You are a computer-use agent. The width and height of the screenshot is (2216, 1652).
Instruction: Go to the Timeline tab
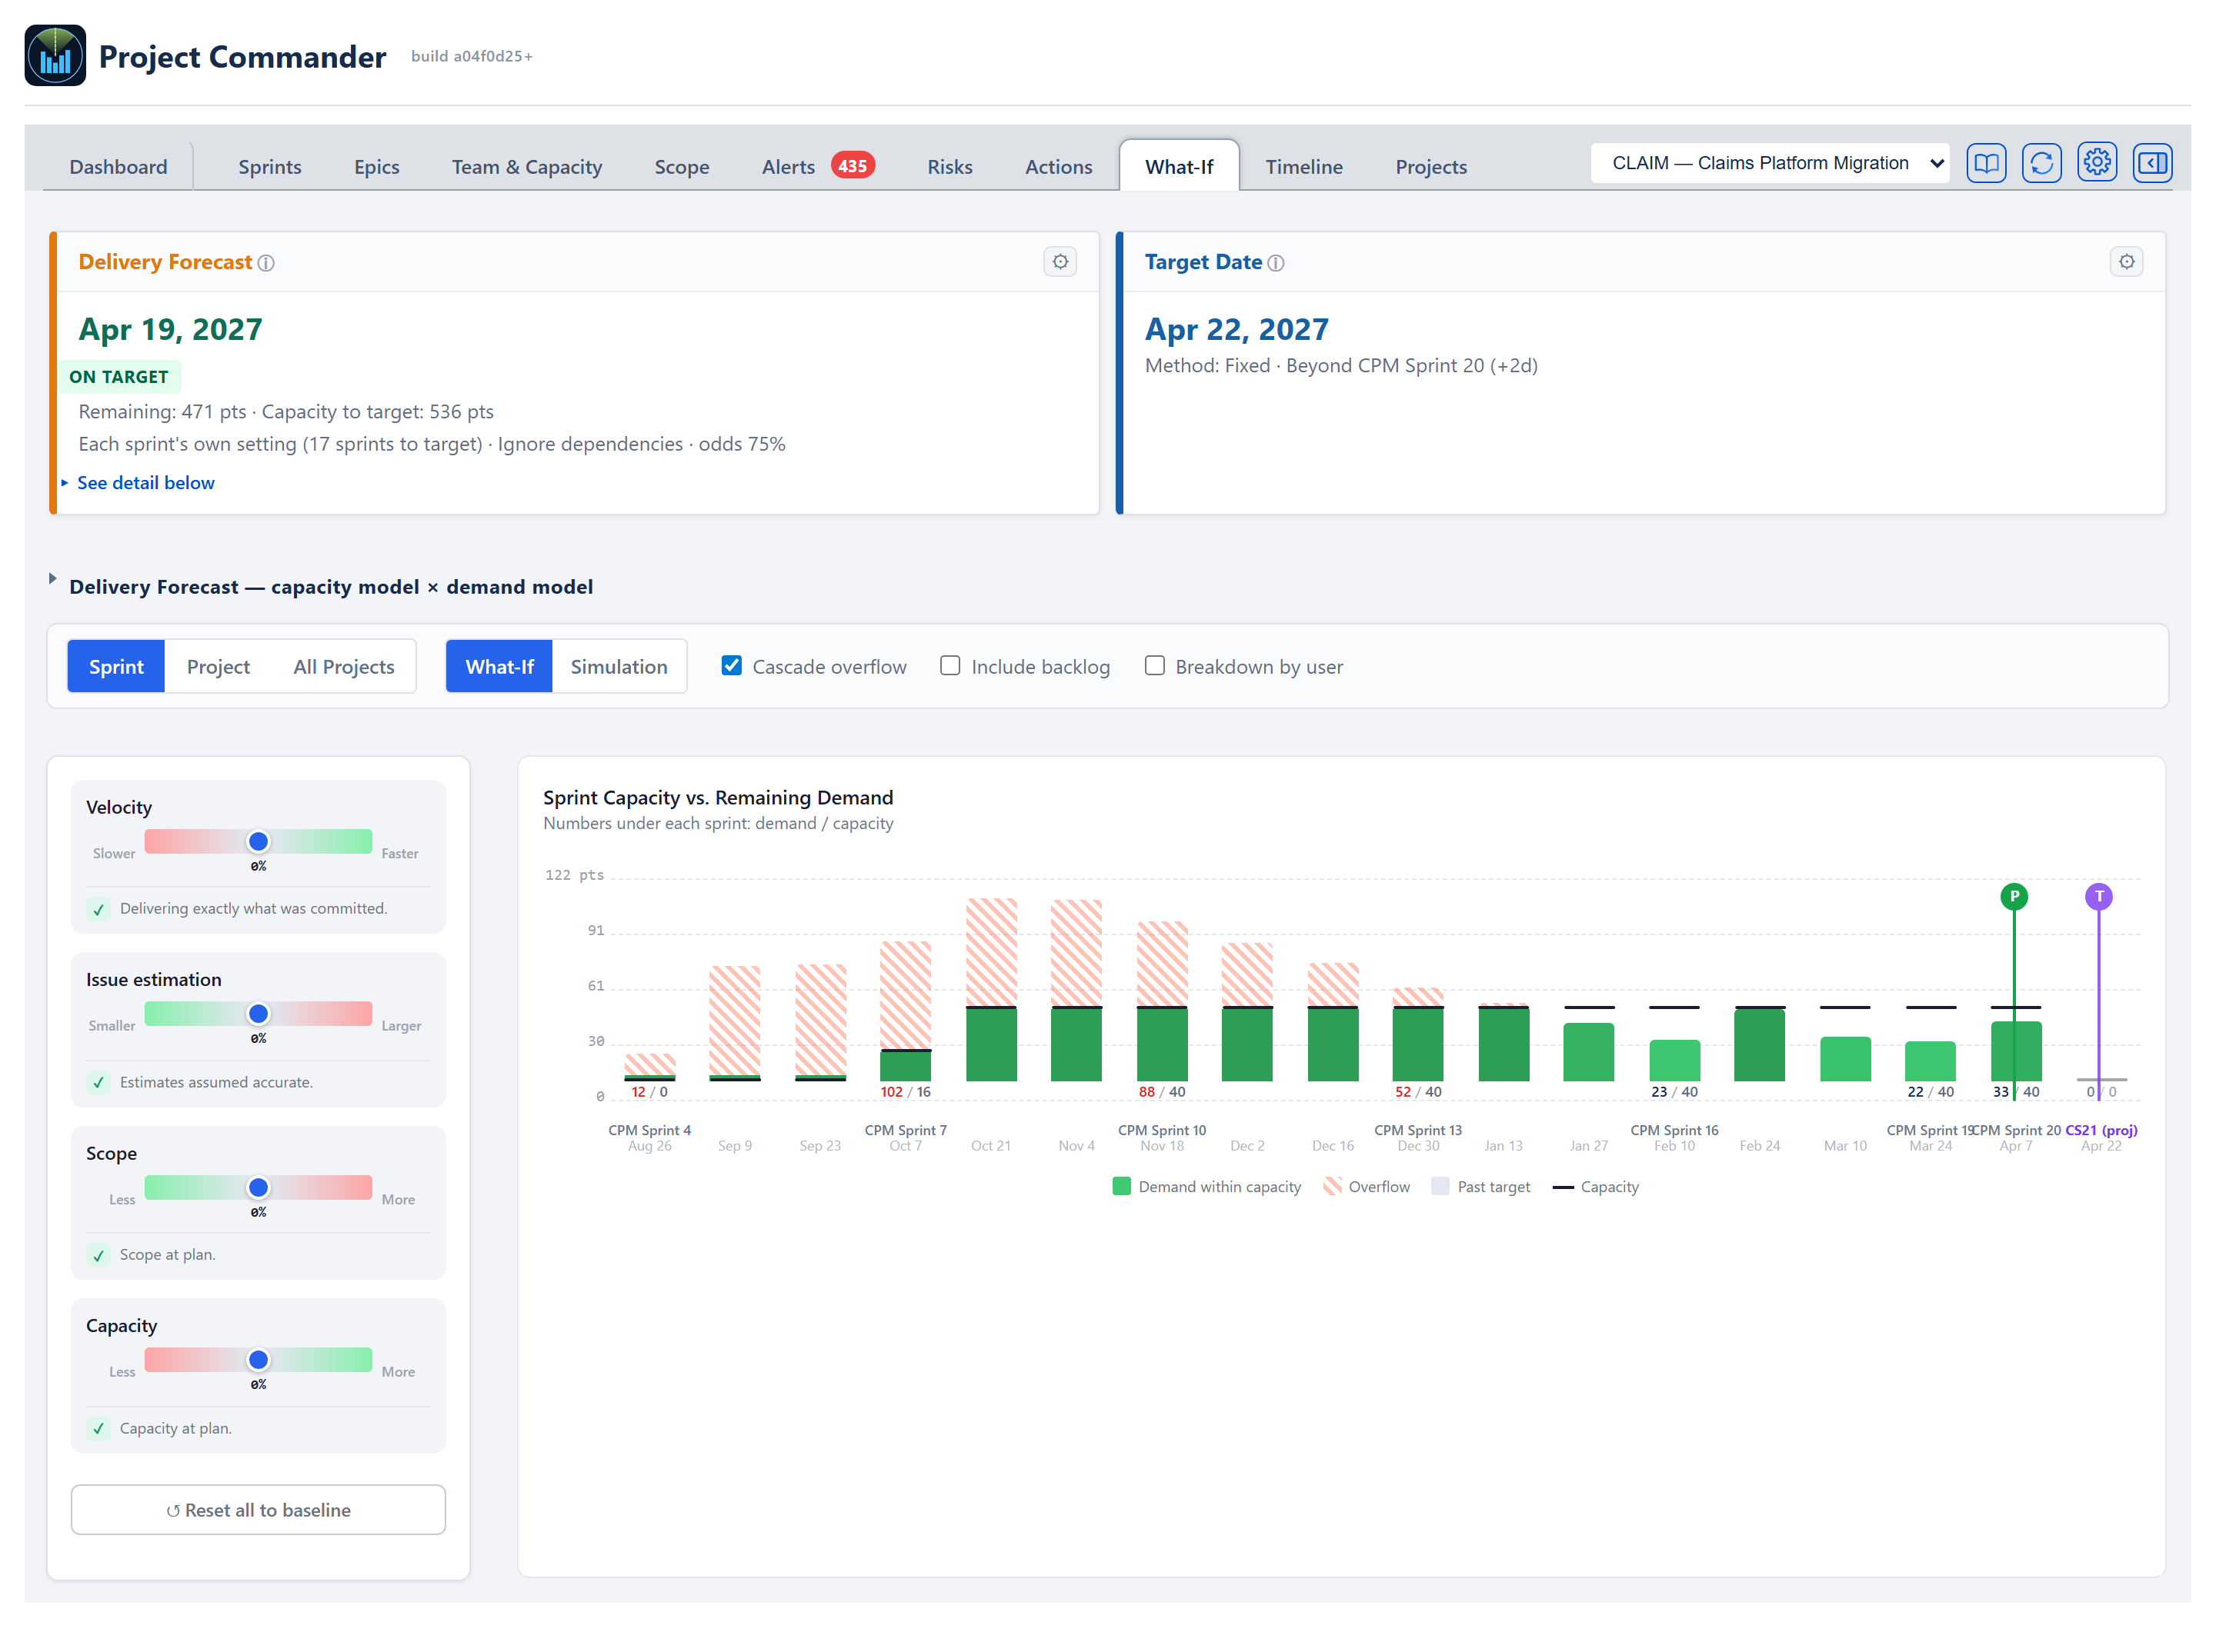click(x=1303, y=167)
